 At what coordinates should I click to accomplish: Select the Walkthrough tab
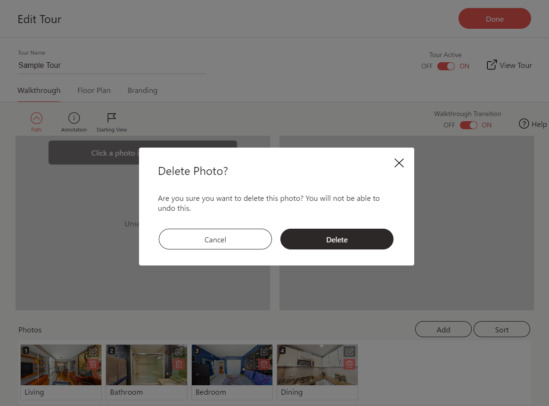(39, 90)
